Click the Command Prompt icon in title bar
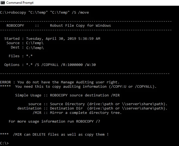Viewport: 179px width, 146px height. (3, 3)
